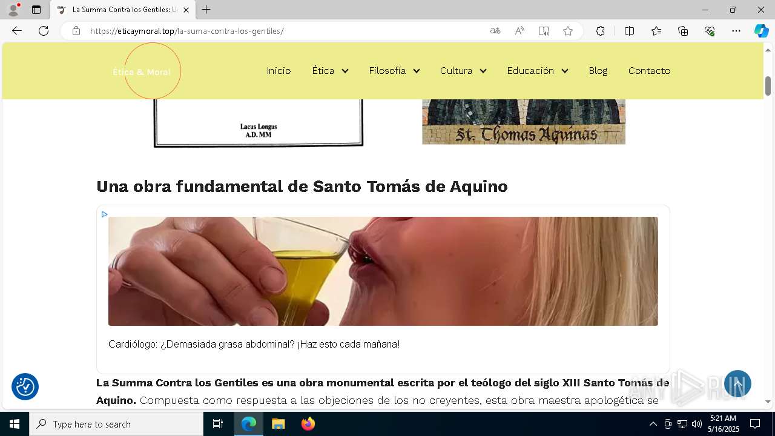Image resolution: width=775 pixels, height=436 pixels.
Task: Toggle split screen view
Action: 629,31
